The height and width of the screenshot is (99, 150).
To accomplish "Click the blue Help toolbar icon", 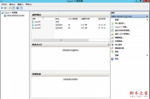I will 17,8.
